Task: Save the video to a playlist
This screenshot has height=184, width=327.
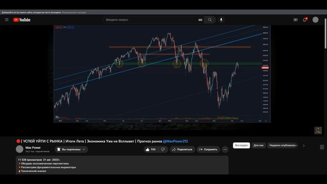Action: (208, 149)
